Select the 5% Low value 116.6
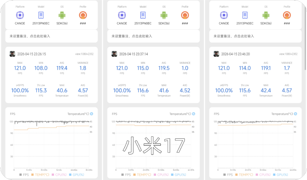Viewport: 307px width, 180px height. [x=143, y=90]
